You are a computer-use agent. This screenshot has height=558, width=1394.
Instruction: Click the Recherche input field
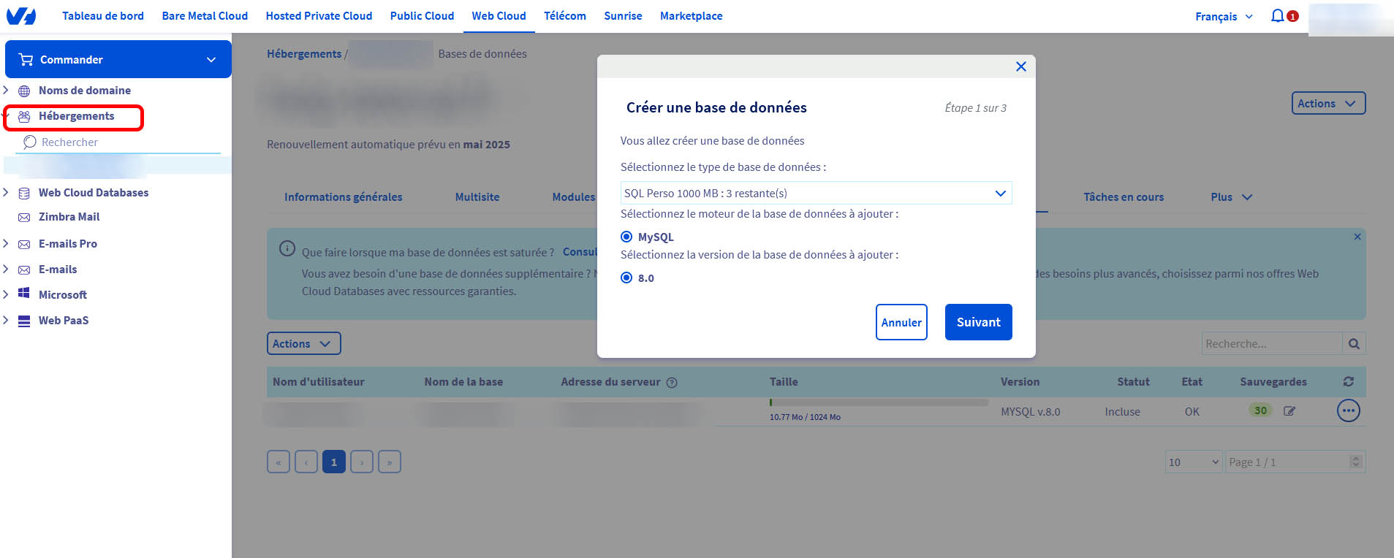(x=1271, y=344)
